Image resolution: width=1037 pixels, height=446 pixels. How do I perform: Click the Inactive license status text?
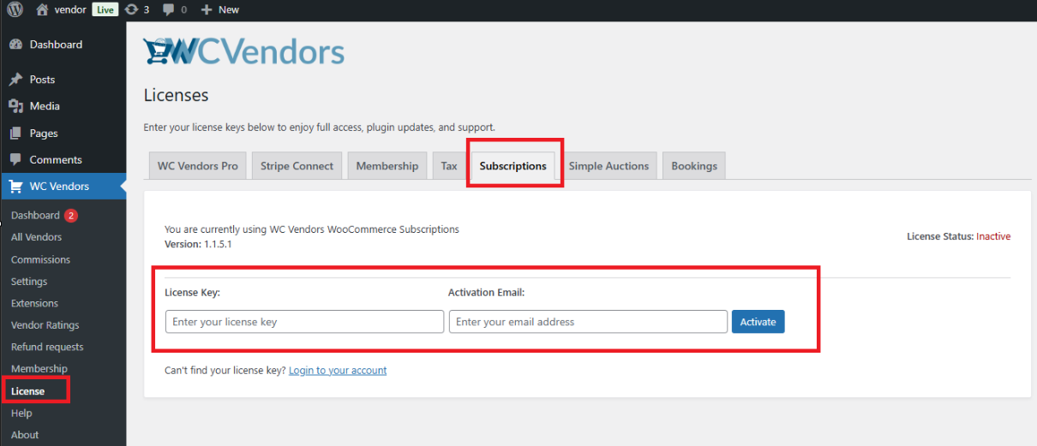coord(993,236)
